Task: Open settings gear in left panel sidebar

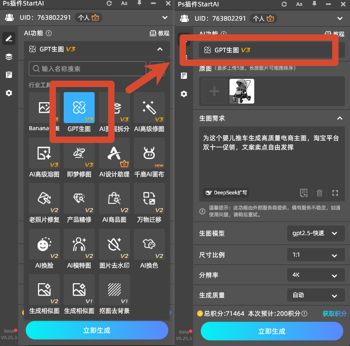Action: pyautogui.click(x=9, y=93)
